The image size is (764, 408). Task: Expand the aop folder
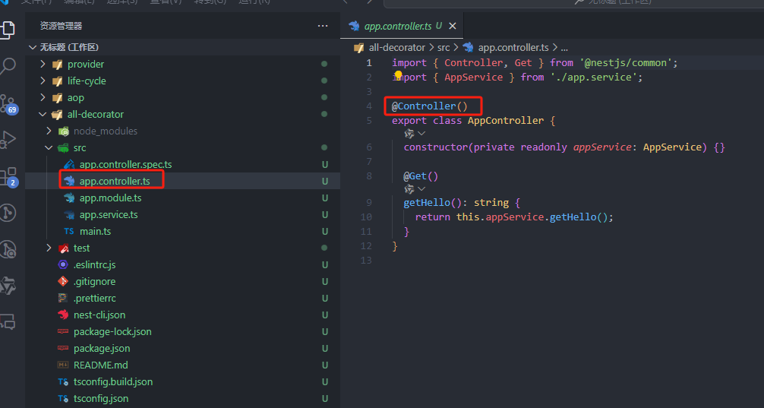(43, 97)
